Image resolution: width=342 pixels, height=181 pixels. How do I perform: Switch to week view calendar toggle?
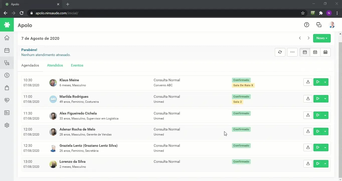(x=315, y=52)
